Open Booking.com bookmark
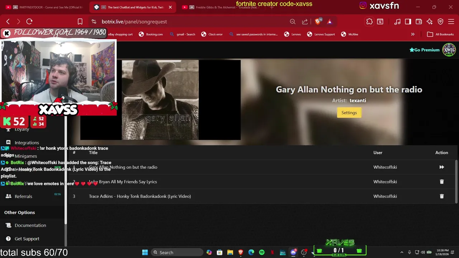Screen dimensions: 459x258 [151, 34]
